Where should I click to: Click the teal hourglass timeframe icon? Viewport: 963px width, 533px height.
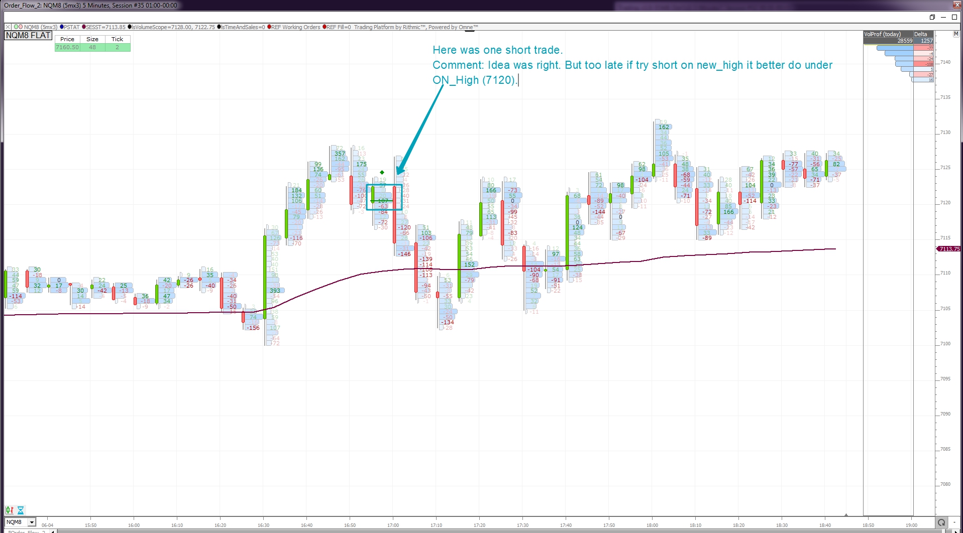click(21, 510)
